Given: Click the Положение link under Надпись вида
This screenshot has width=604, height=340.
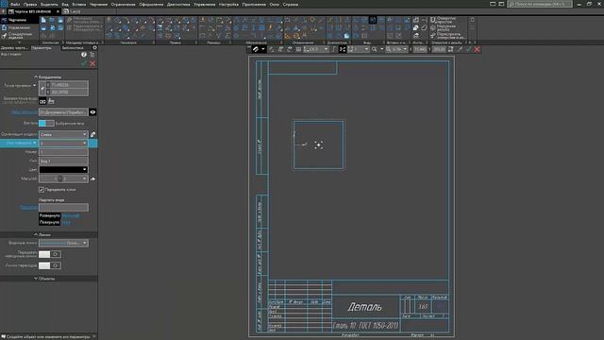Looking at the screenshot, I should coord(28,208).
